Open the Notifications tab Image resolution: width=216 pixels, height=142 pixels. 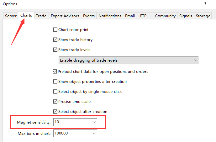click(110, 16)
